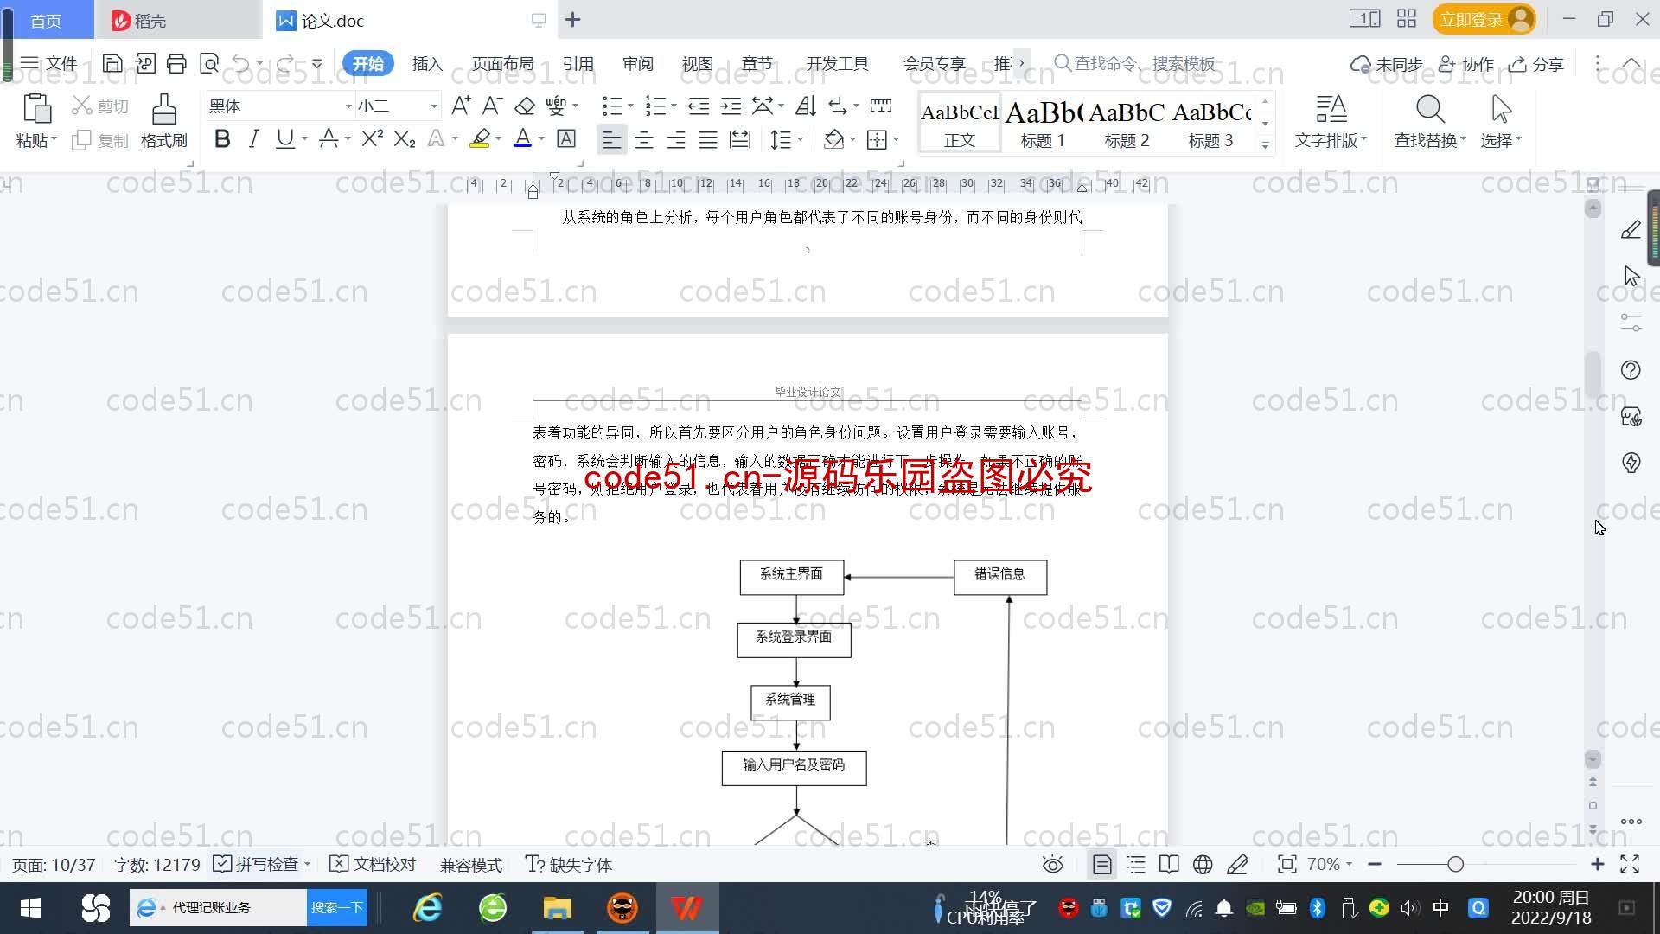Open Print Preview icon
Screen dimensions: 1660x934
[209, 63]
